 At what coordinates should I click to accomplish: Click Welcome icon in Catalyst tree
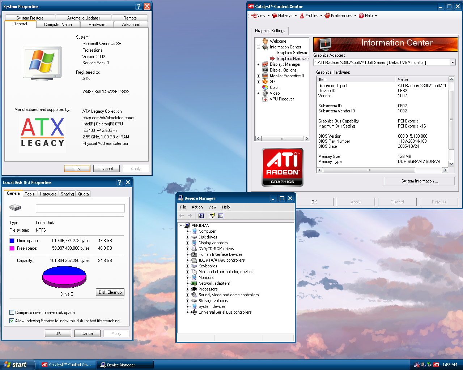265,41
